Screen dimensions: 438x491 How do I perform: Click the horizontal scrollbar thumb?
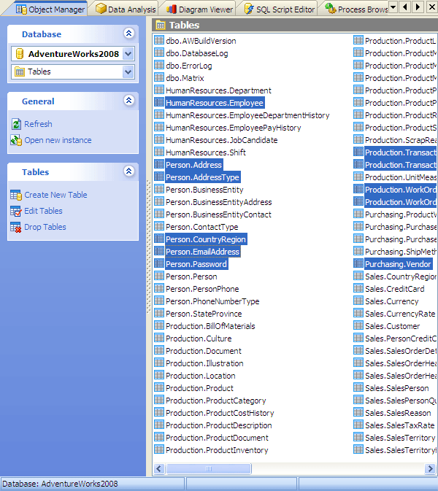(x=209, y=469)
